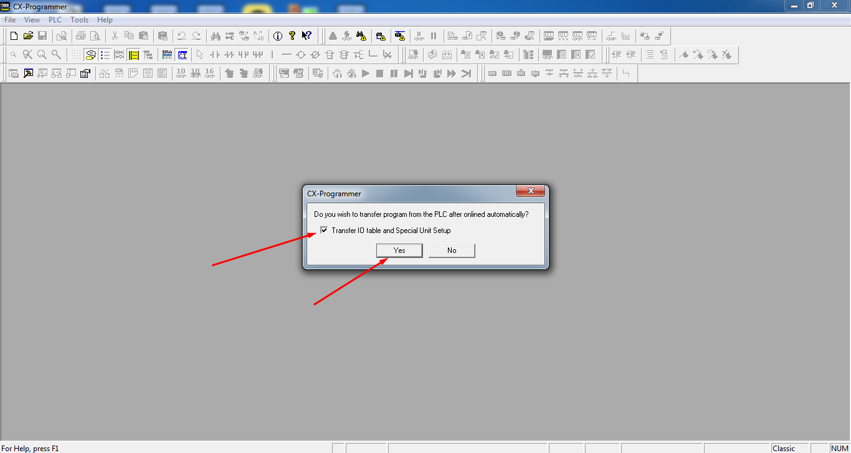Select the New Contact tool
This screenshot has height=453, width=851.
coord(214,55)
